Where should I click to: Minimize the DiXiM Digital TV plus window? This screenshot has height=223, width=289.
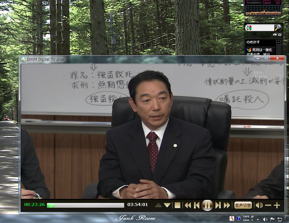tap(258, 58)
